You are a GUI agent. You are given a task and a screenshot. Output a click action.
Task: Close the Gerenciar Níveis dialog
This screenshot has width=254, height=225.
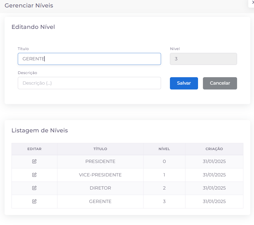(x=252, y=3)
